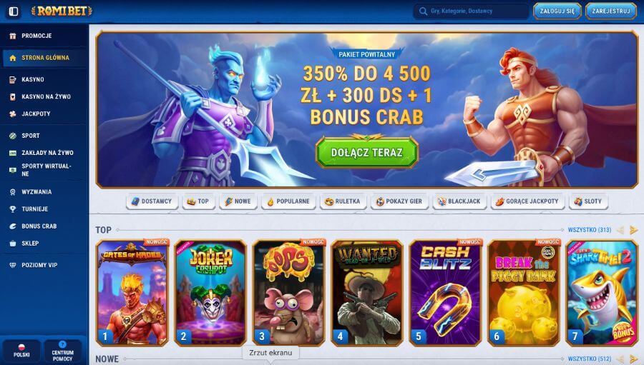
Task: Click the Sklep shopping basket icon
Action: click(x=13, y=243)
